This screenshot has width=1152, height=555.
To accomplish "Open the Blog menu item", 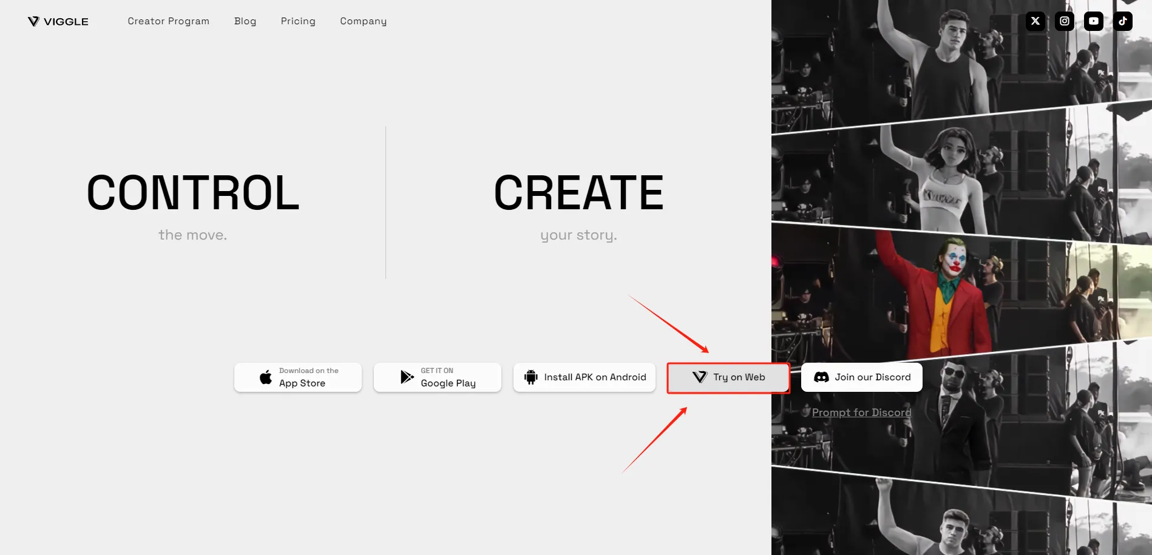I will (x=245, y=21).
